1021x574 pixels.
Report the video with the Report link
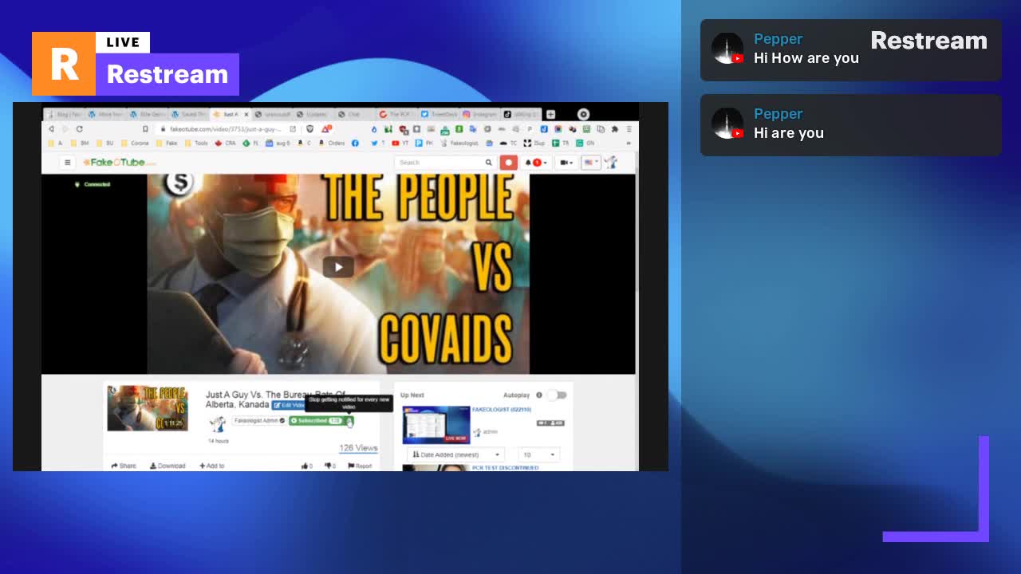coord(360,466)
